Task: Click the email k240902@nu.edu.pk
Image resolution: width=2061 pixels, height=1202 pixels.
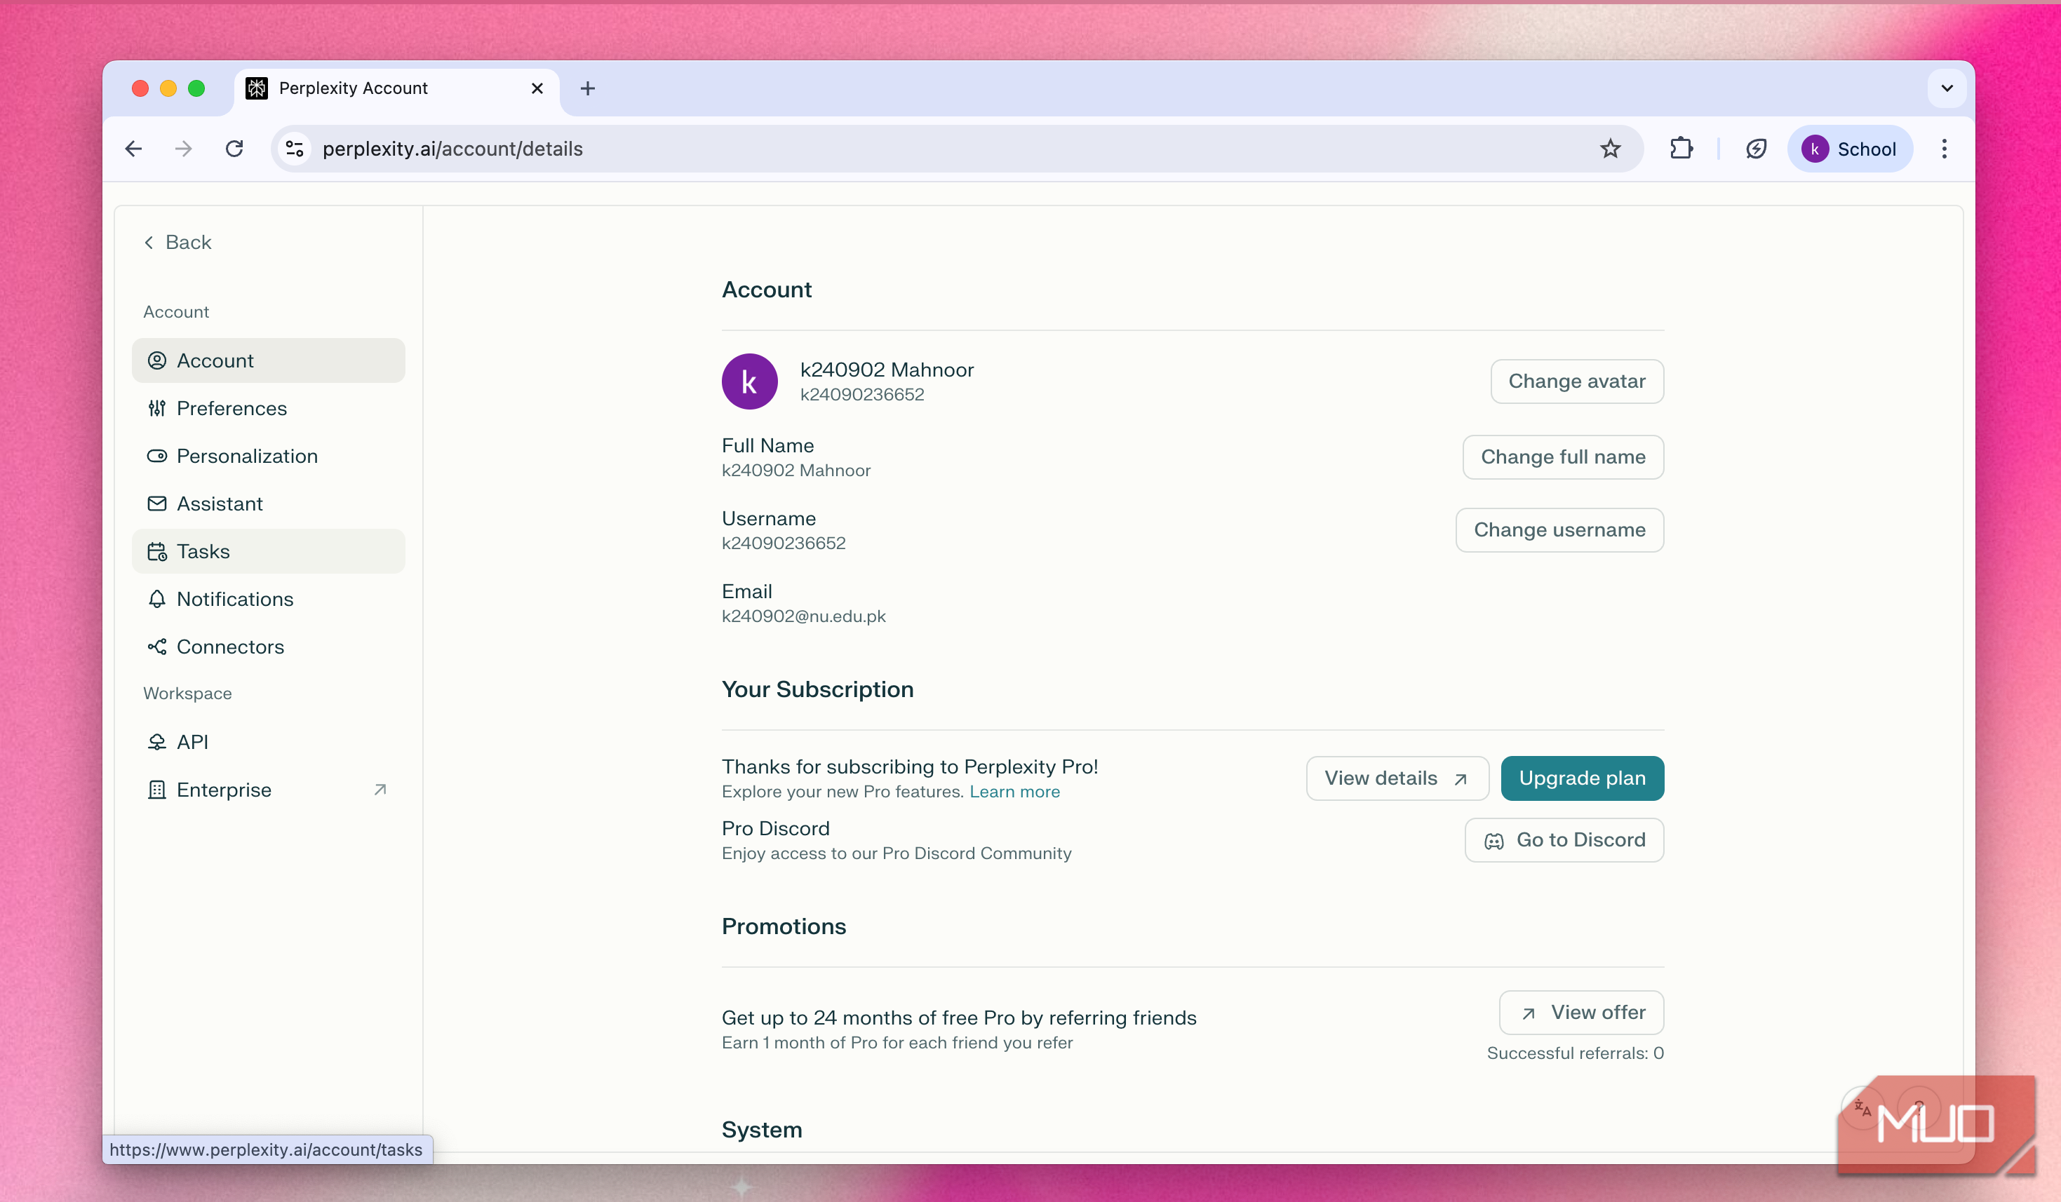Action: point(803,616)
